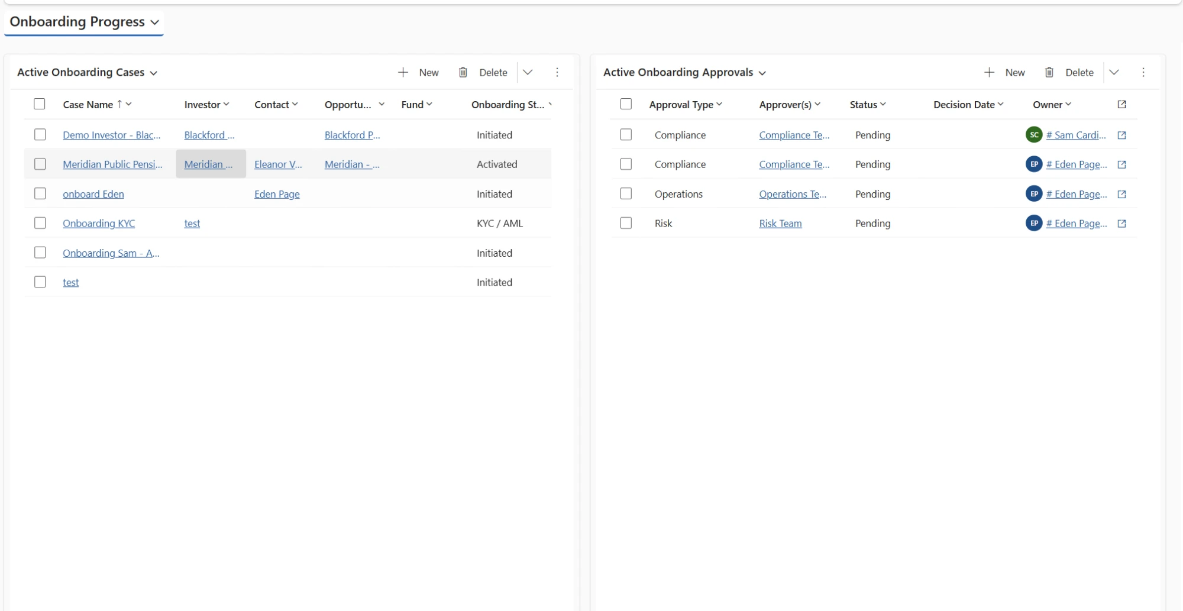Click the SC owner avatar
1183x611 pixels.
click(1034, 134)
